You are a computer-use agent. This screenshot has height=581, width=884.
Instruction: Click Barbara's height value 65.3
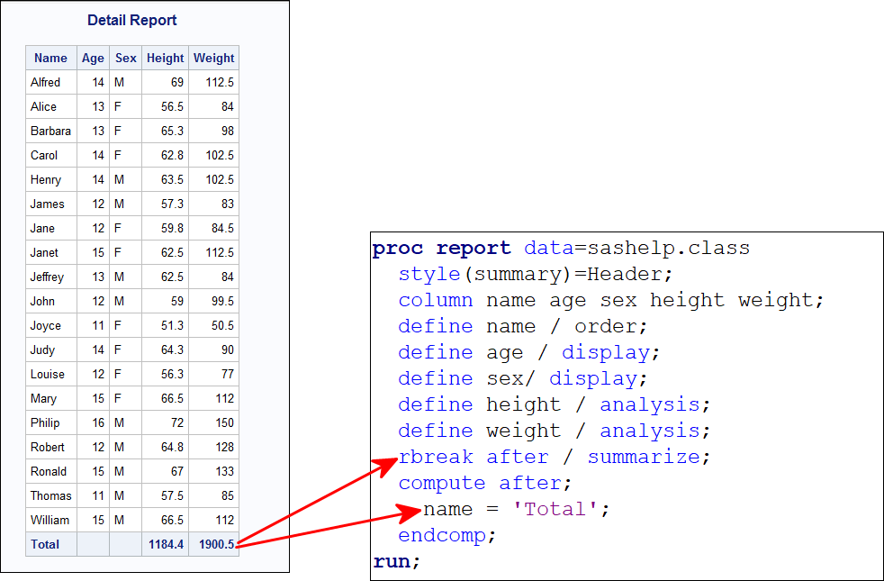coord(172,131)
